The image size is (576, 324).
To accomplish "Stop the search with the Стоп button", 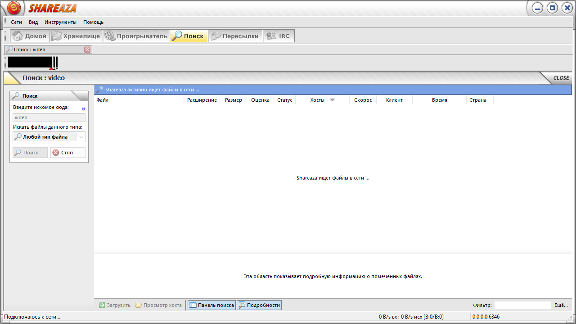I will tap(68, 153).
